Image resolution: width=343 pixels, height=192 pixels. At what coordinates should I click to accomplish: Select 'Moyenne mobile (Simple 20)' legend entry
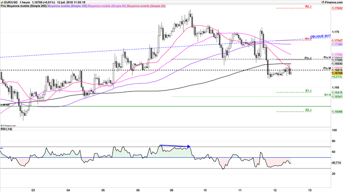click(x=146, y=6)
